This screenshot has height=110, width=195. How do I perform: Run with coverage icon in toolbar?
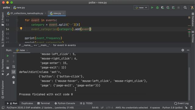click(162, 8)
